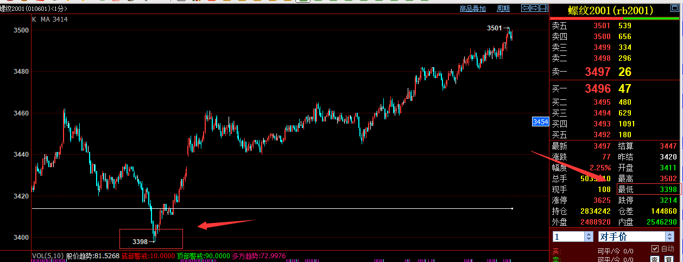Toggle the side panel layout icon
The height and width of the screenshot is (262, 683).
click(x=544, y=8)
